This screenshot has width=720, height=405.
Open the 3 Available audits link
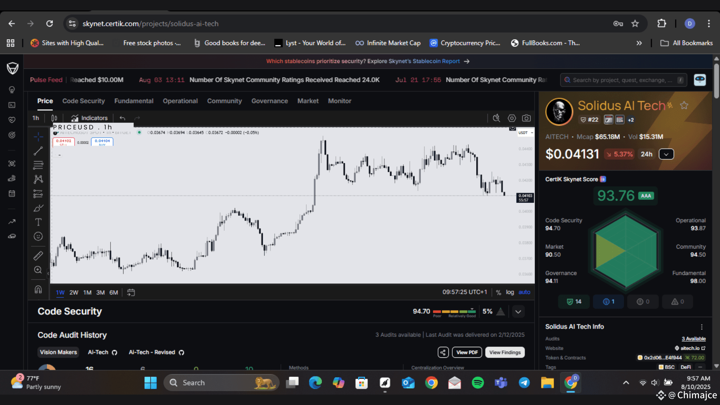[693, 339]
